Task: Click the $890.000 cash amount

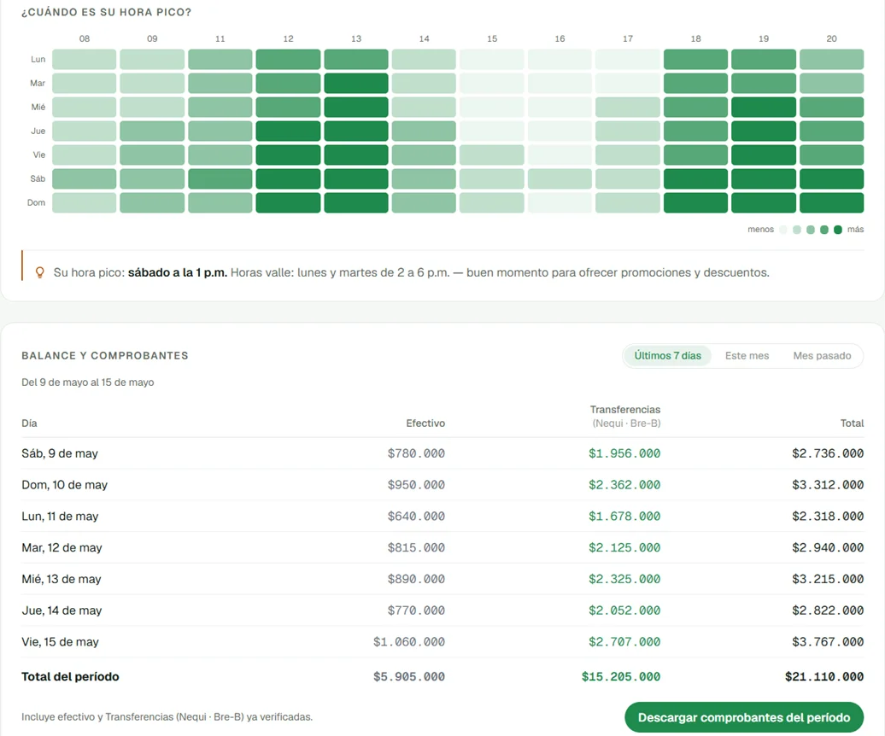Action: pos(416,579)
